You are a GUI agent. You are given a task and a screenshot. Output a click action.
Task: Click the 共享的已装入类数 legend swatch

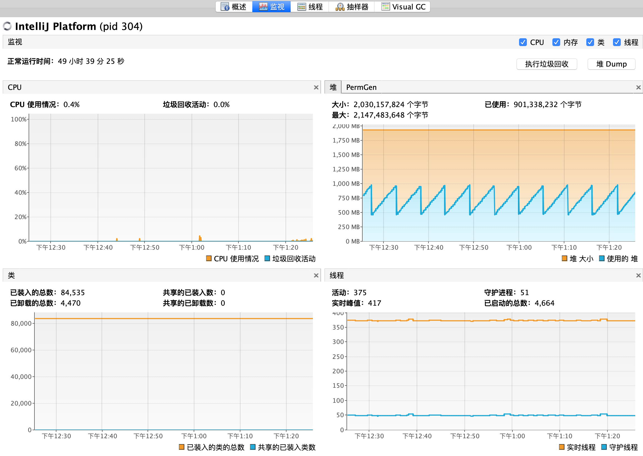253,447
